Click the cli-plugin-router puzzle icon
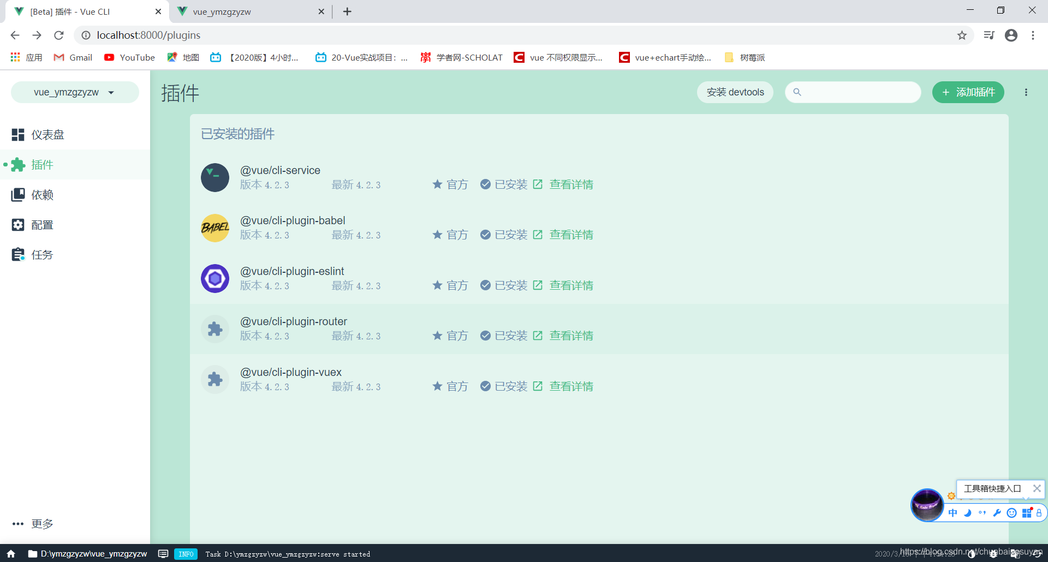The width and height of the screenshot is (1048, 562). pyautogui.click(x=215, y=329)
